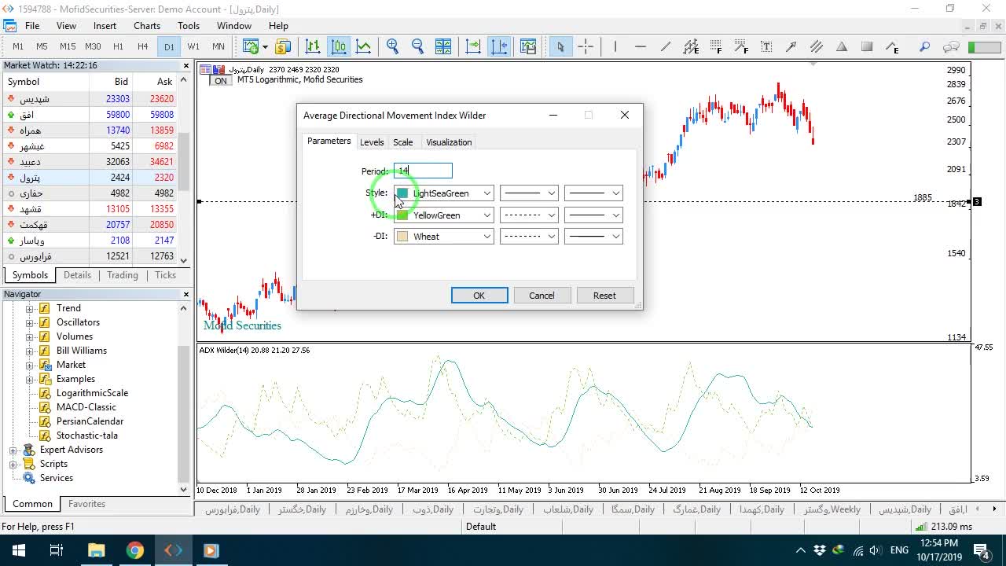Switch the chart to candlesticks view
The image size is (1006, 566).
pos(338,46)
